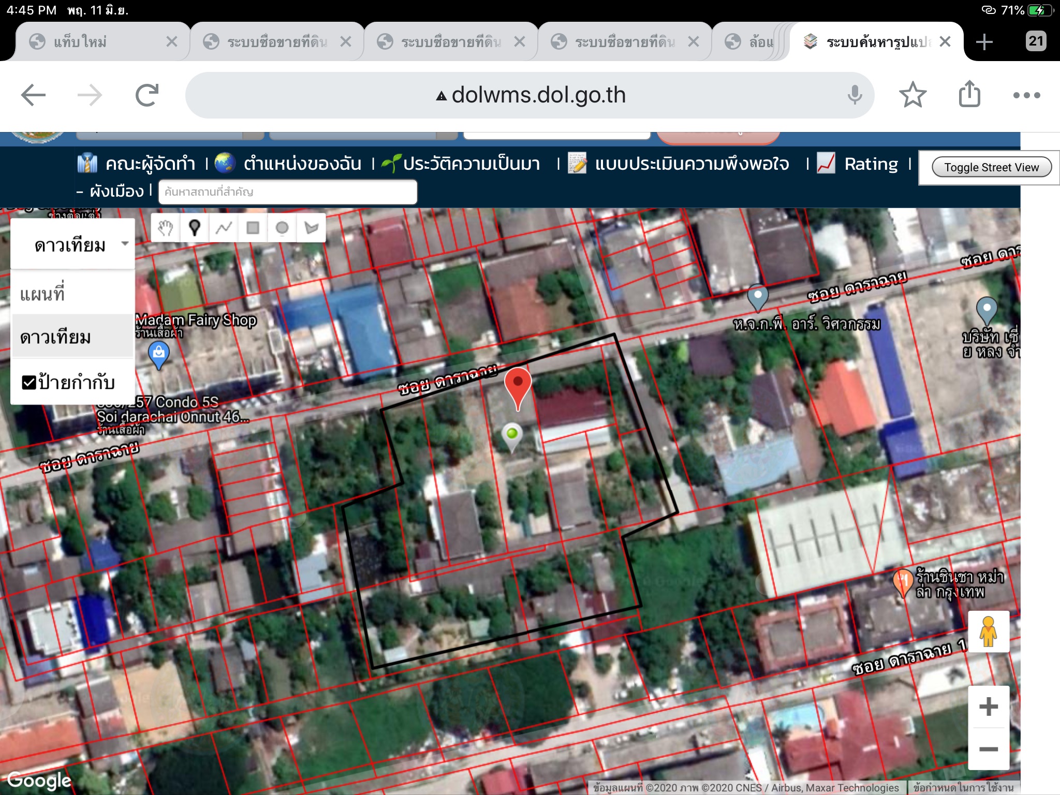Screen dimensions: 1060x795
Task: Click the red map pin marker
Action: coord(518,388)
